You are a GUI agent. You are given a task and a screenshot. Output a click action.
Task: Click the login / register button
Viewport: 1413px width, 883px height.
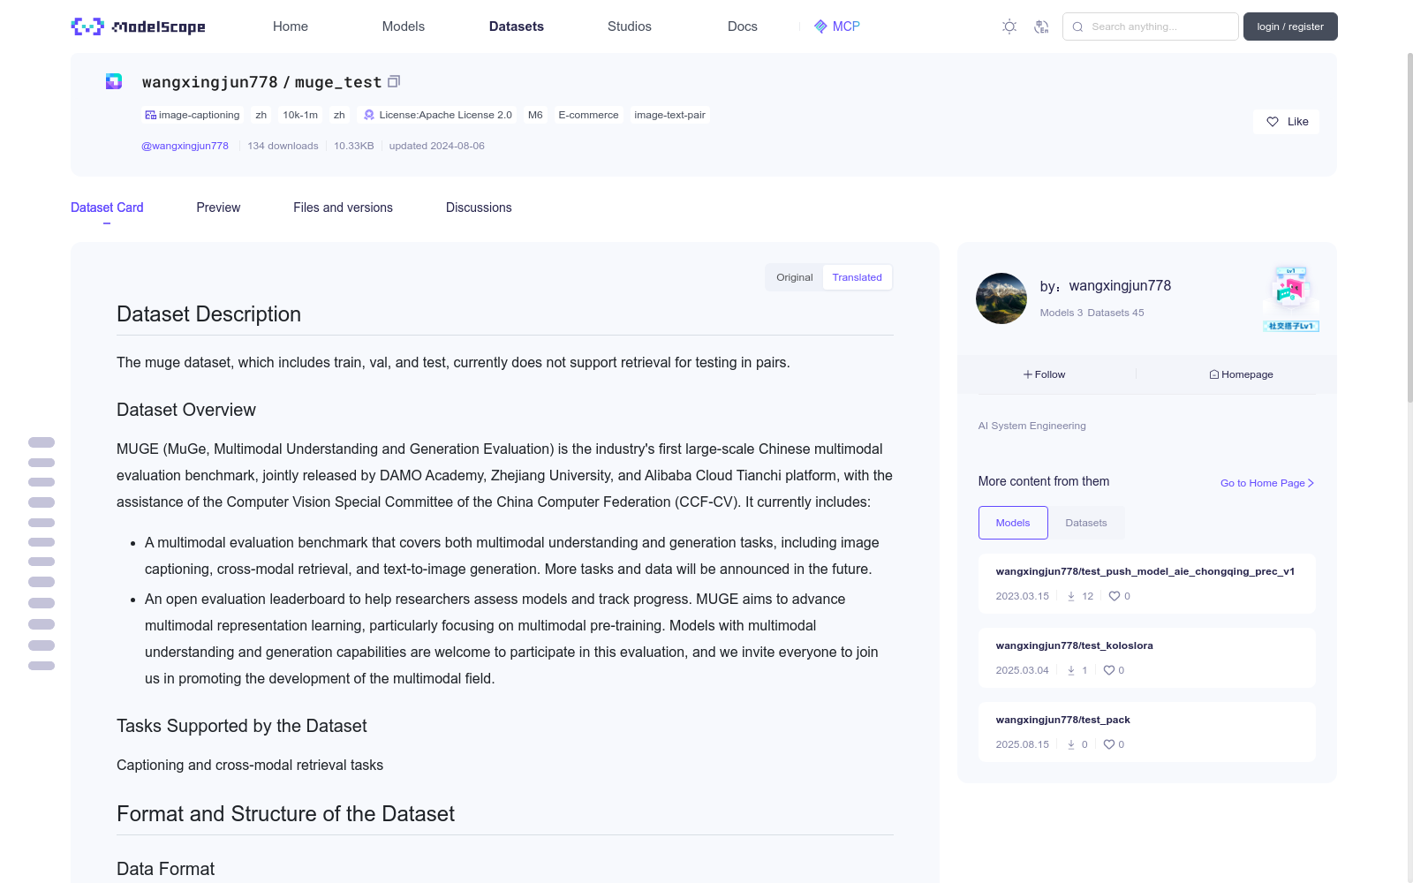(1290, 26)
